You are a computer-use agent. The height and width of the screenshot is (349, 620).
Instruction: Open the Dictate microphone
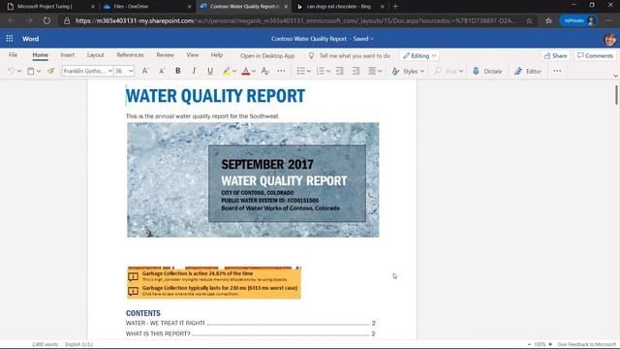click(x=487, y=71)
